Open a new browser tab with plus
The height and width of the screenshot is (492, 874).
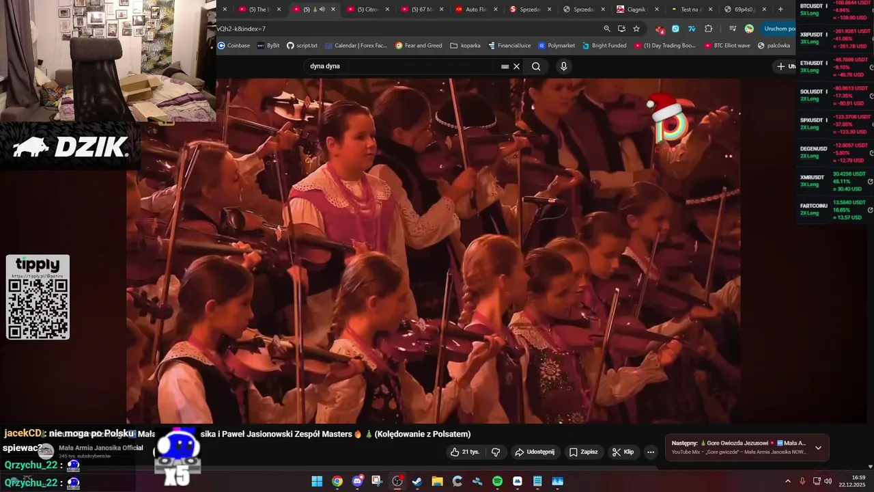tap(780, 10)
